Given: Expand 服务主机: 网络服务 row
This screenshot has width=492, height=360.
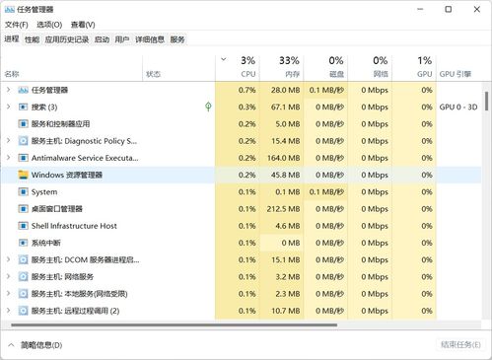Looking at the screenshot, I should [x=9, y=276].
